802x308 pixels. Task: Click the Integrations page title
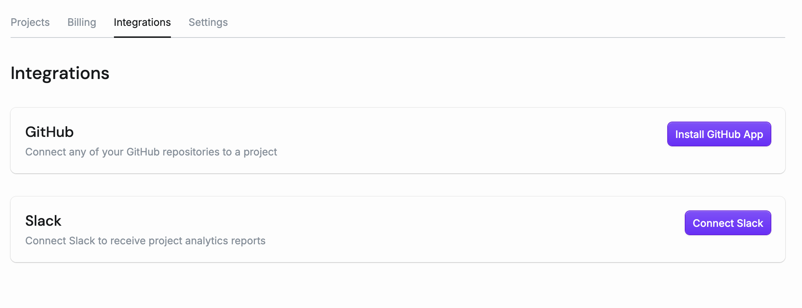(60, 73)
